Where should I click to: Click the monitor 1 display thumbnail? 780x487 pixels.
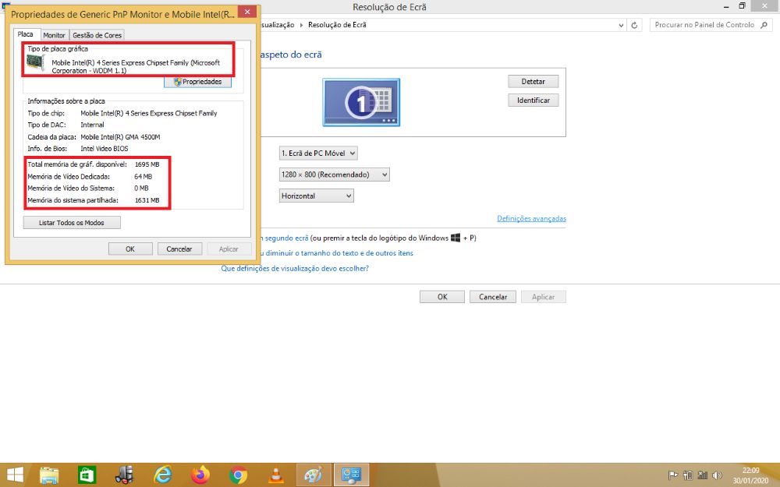(361, 102)
